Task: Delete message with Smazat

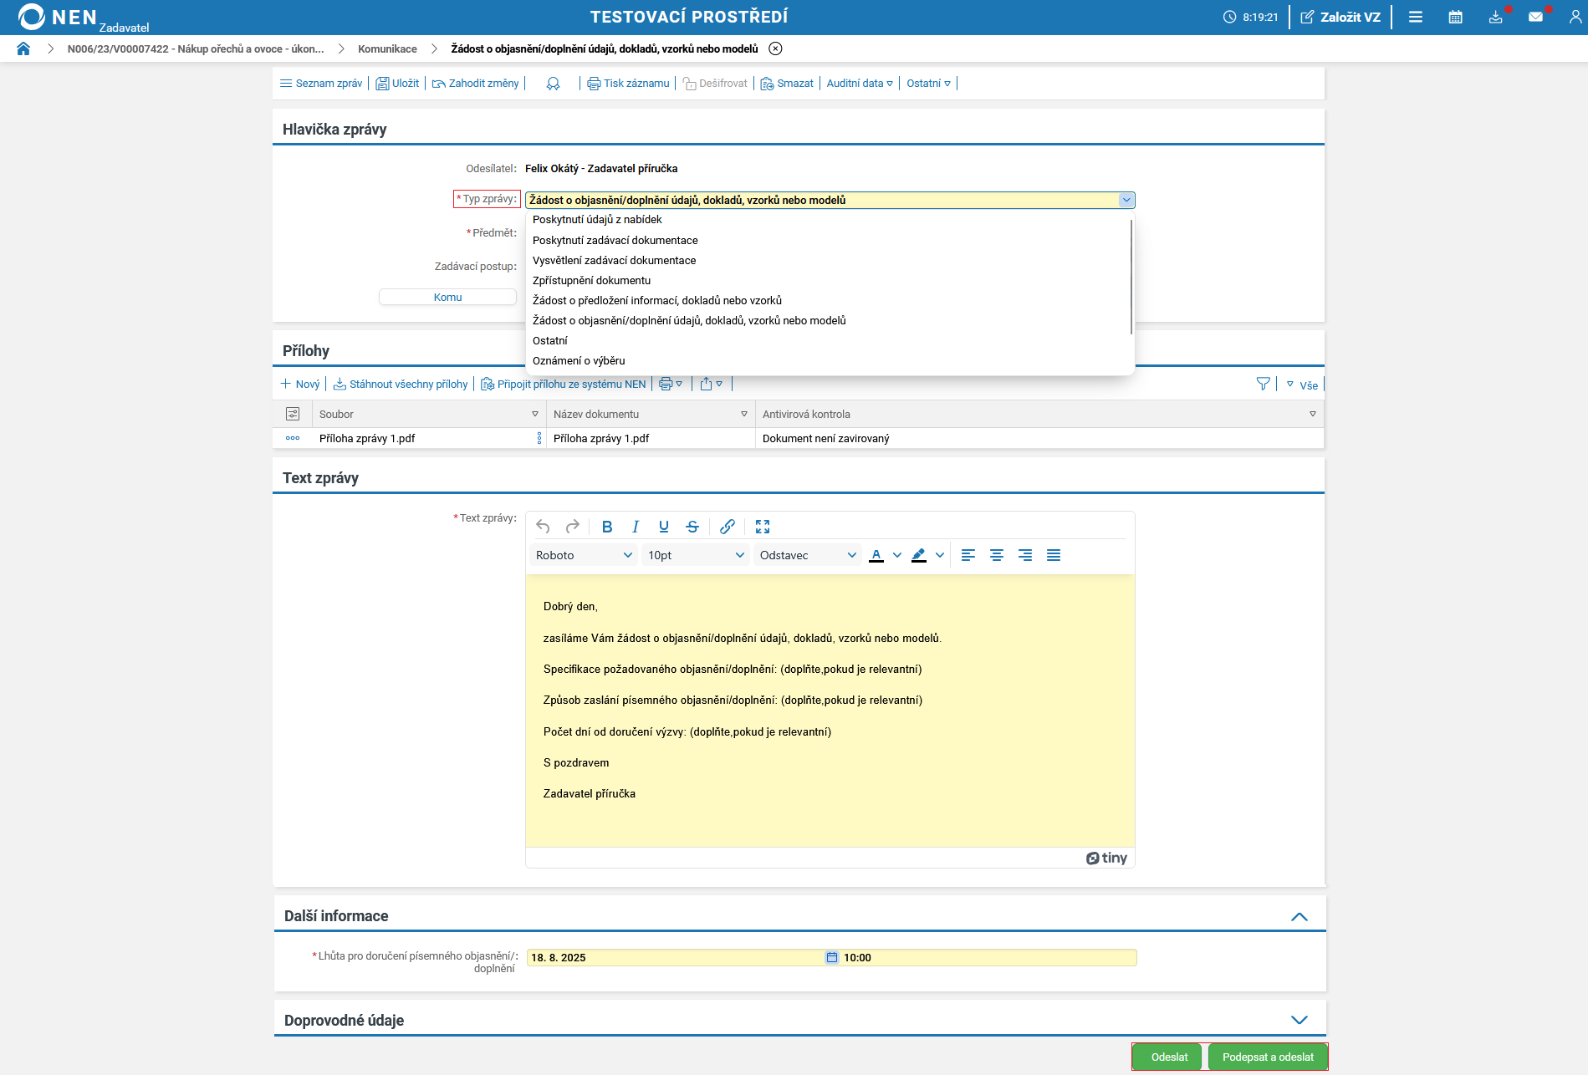Action: (787, 84)
